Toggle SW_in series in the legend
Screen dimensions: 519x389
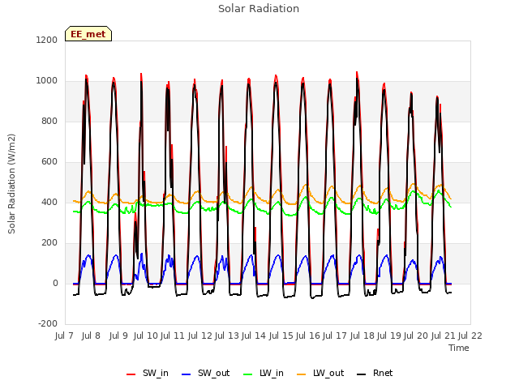tap(148, 374)
